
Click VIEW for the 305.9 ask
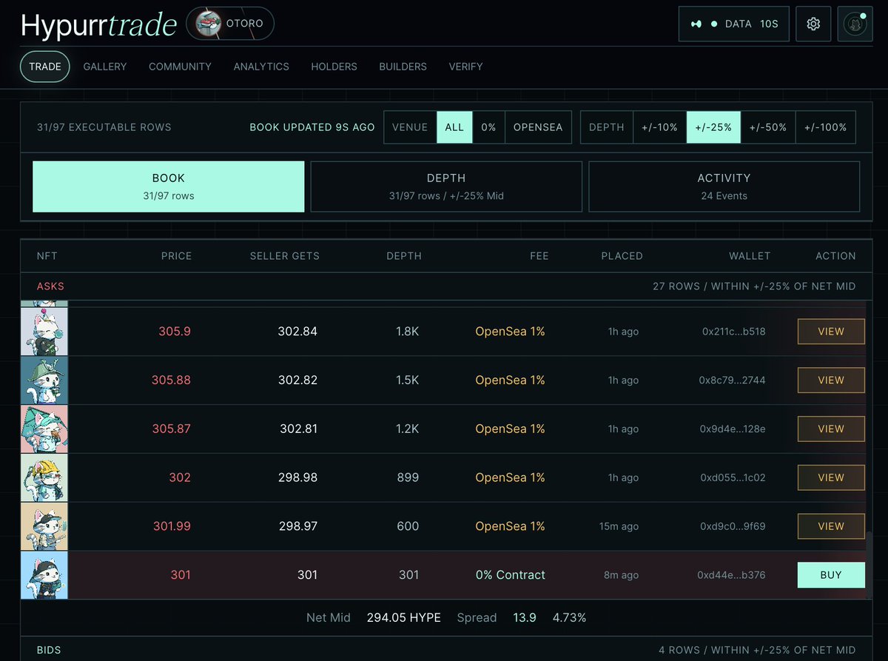[x=831, y=332]
